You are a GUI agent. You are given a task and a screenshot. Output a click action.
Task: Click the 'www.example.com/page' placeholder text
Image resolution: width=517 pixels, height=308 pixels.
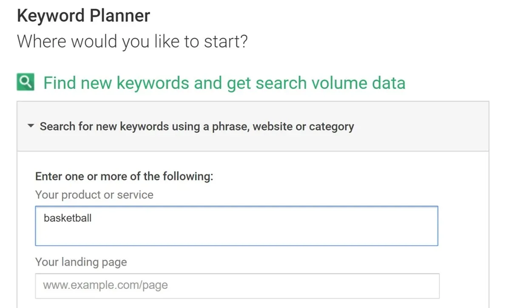tap(105, 285)
